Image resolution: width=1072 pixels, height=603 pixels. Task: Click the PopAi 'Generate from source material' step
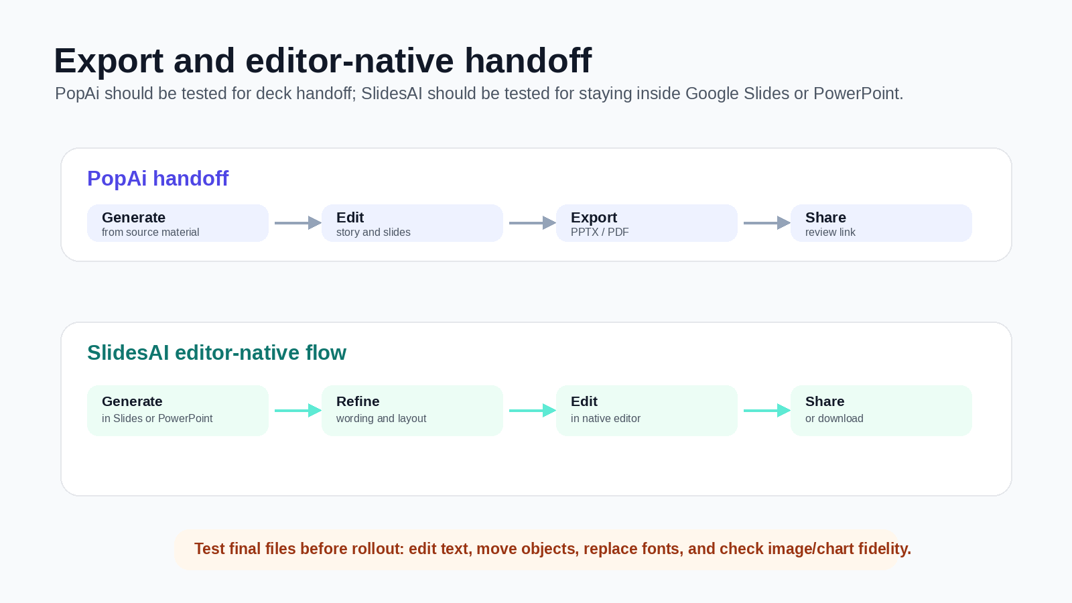(178, 223)
